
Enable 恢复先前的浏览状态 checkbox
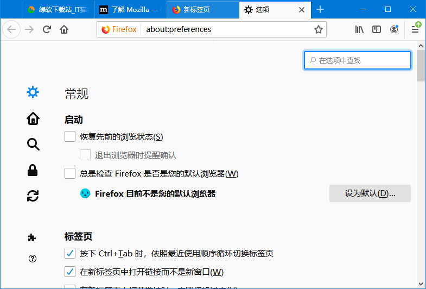(70, 136)
